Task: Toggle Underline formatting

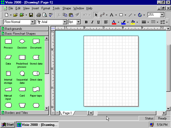Action: coord(98,22)
